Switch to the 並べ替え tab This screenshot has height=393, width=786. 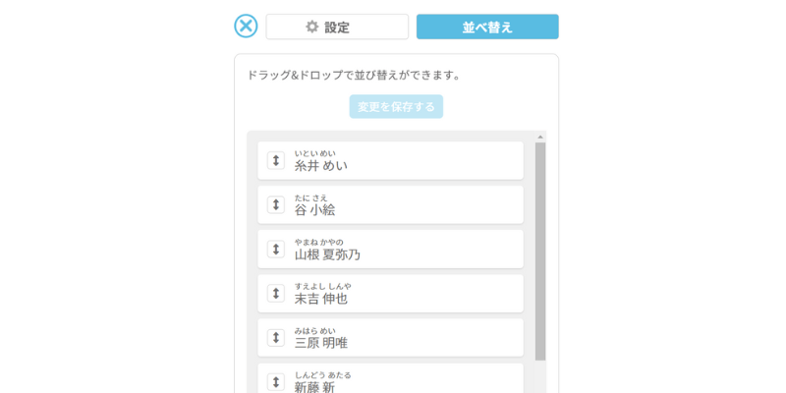[487, 27]
